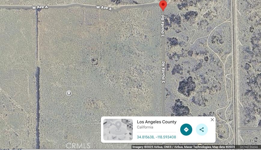Screen dimensions: 261x150
Task: Click the red location pin marker
Action: click(163, 5)
